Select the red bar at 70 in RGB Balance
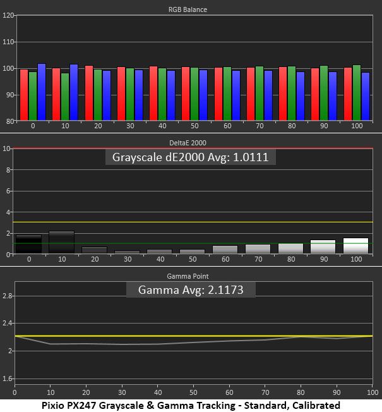Viewport: 382px width, 412px height. [x=251, y=94]
